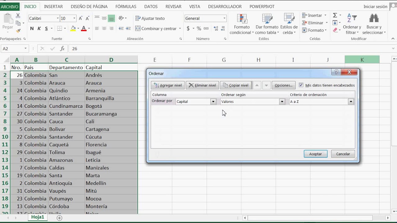397x223 pixels.
Task: Click the Fill Color bucket icon
Action: point(73,28)
